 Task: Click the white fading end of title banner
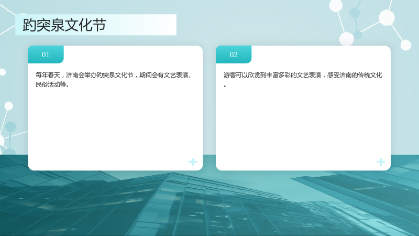point(160,25)
